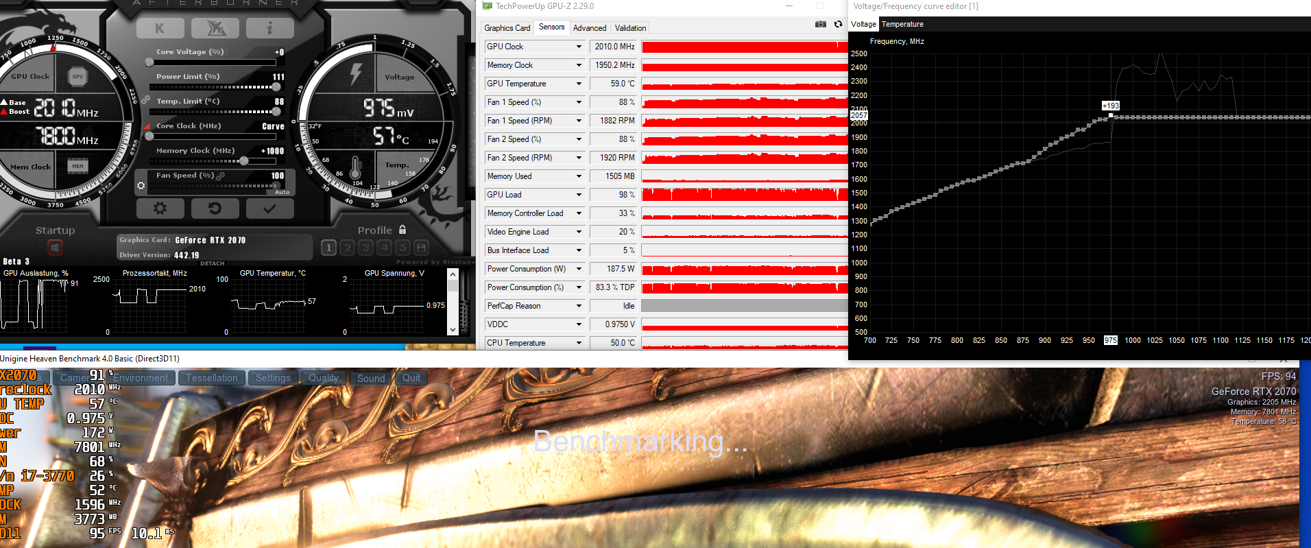Switch to GPU-Z Validation tab

(x=630, y=28)
